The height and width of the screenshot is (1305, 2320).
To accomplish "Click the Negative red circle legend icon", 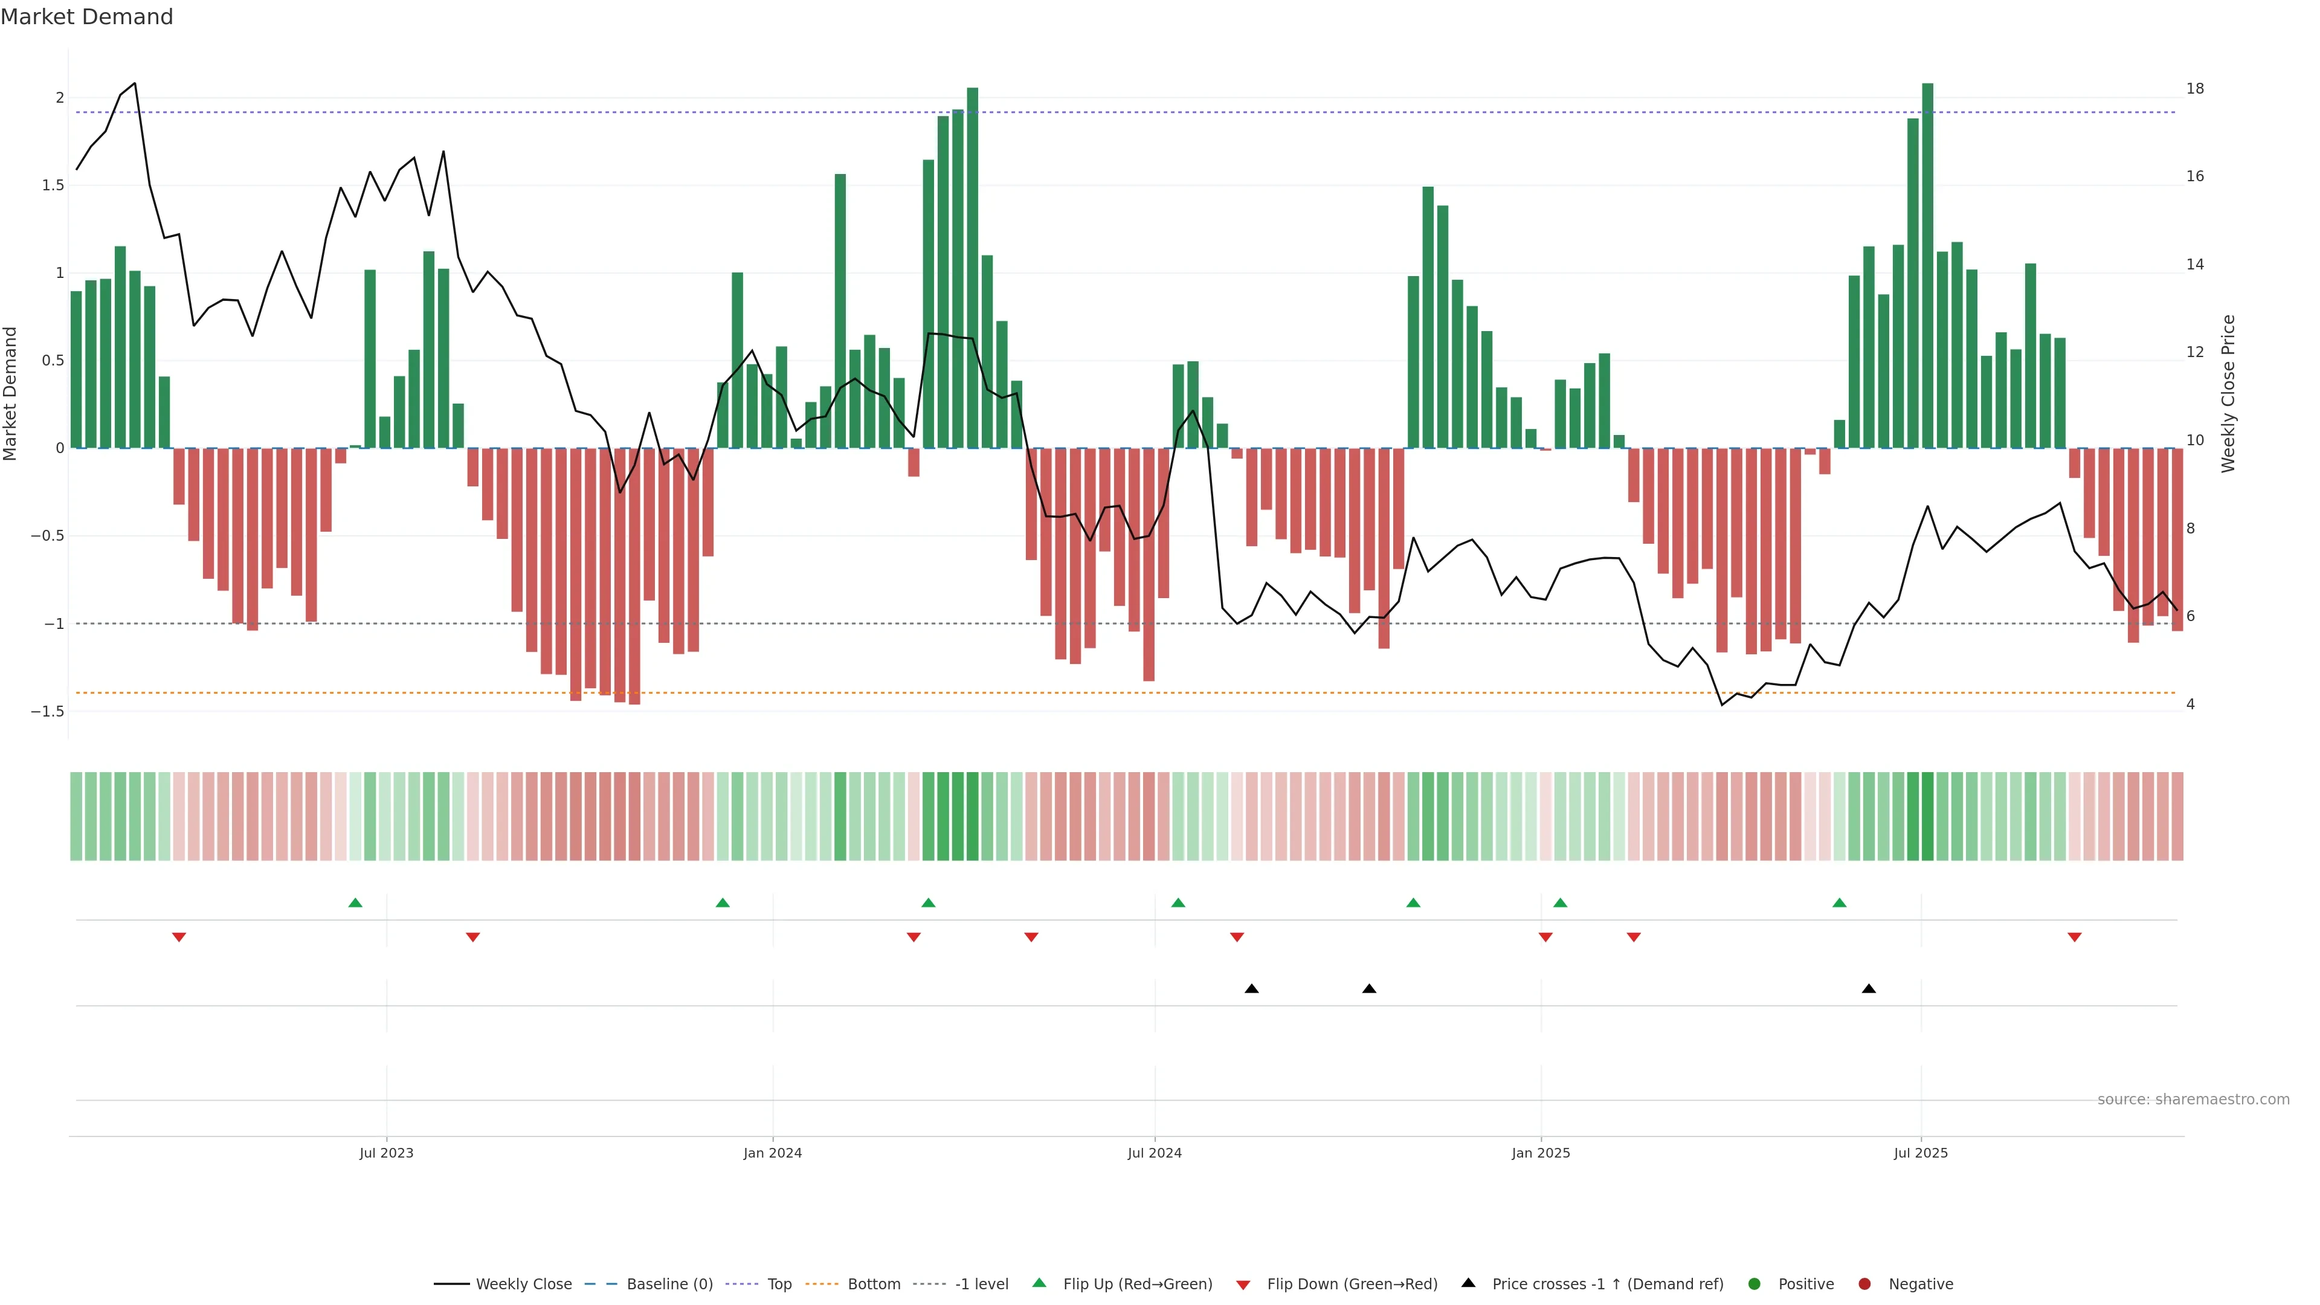I will (1864, 1284).
